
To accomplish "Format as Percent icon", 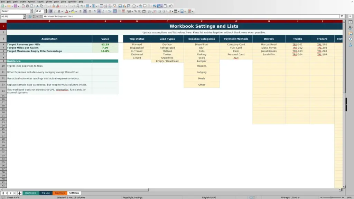I will (136, 11).
